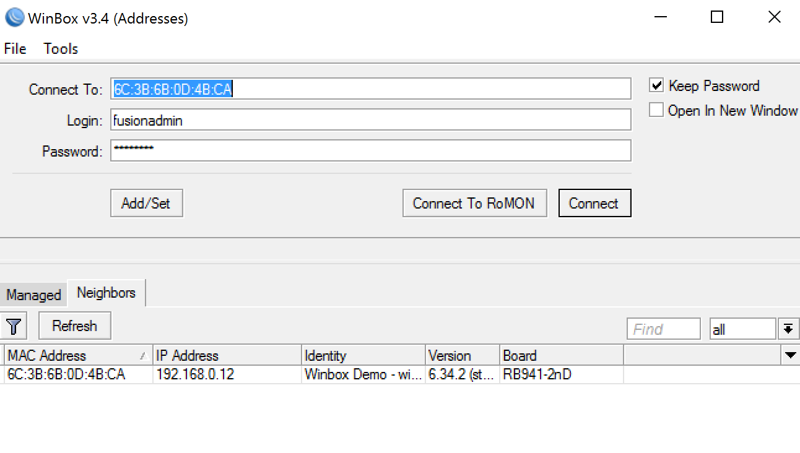This screenshot has width=800, height=453.
Task: Enable Open In New Window checkbox
Action: (656, 110)
